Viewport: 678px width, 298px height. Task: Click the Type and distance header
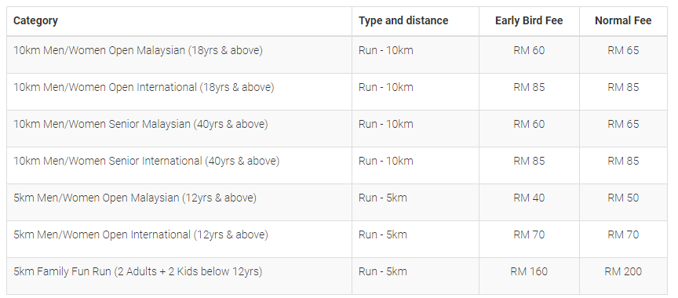coord(403,20)
